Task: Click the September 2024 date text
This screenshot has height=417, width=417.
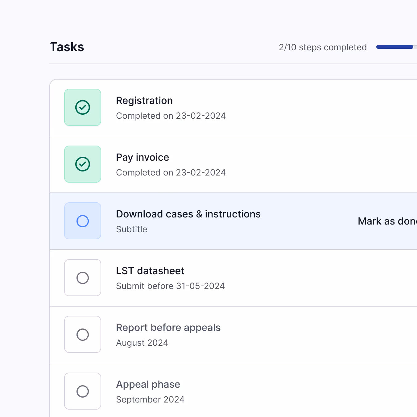Action: point(150,399)
